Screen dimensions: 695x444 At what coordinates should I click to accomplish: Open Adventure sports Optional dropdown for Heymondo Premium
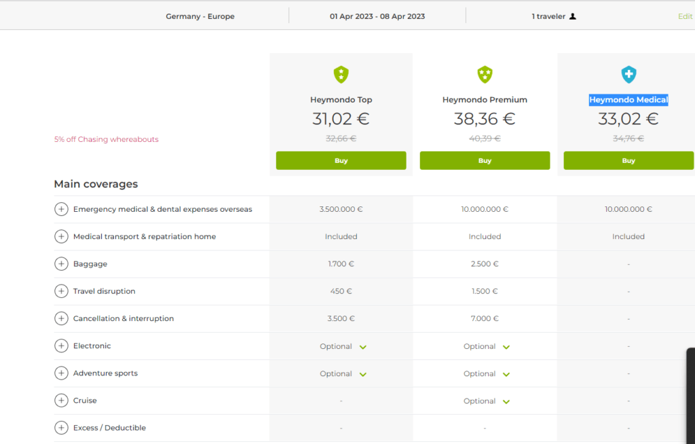pos(487,374)
